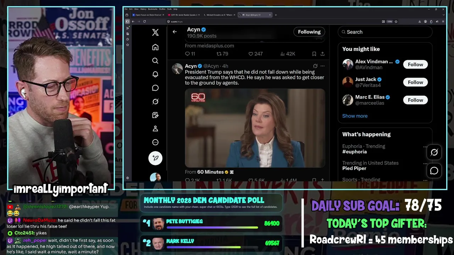Share the meidasplus post

(322, 54)
